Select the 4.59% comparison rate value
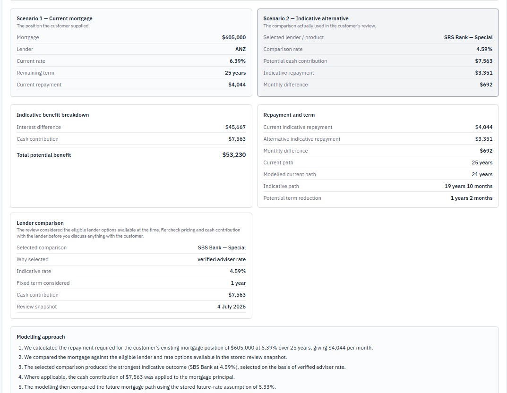This screenshot has height=393, width=507. pyautogui.click(x=484, y=49)
